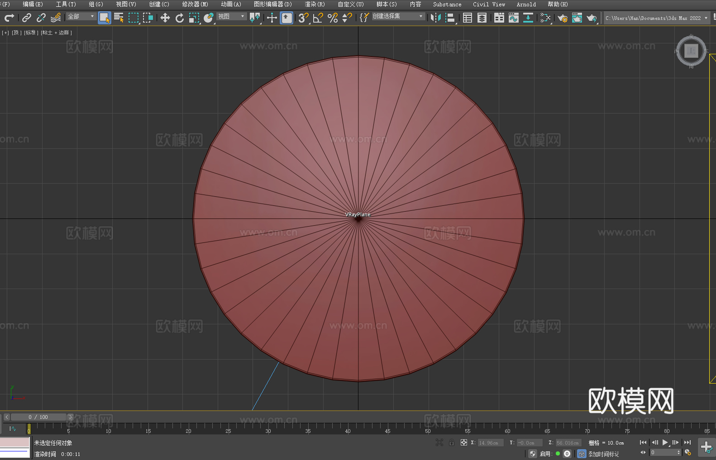Click the time slider 0 / 100 handle
The width and height of the screenshot is (716, 460).
coord(38,417)
